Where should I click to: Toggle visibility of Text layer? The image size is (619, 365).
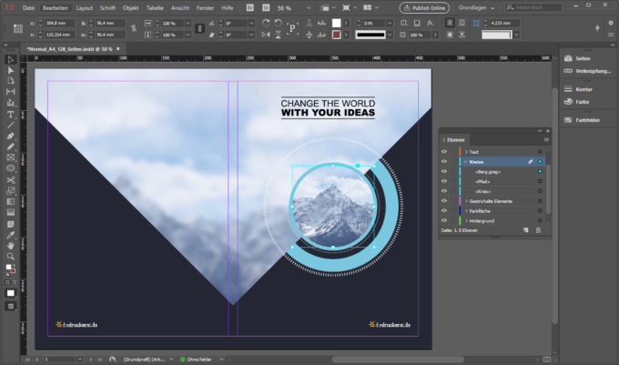click(444, 151)
